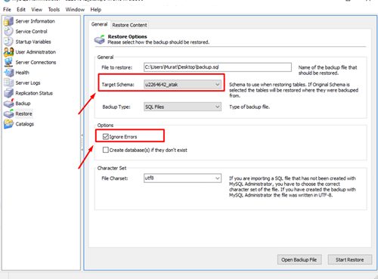
Task: Enable Create database(s) if they don't exist
Action: tap(106, 150)
